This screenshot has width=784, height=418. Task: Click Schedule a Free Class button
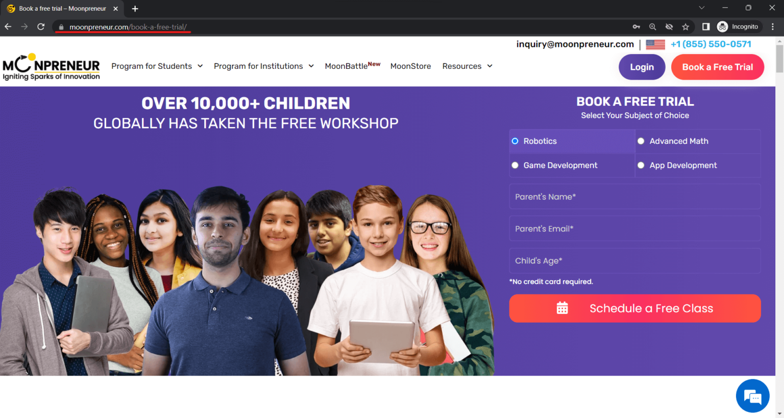pos(635,308)
